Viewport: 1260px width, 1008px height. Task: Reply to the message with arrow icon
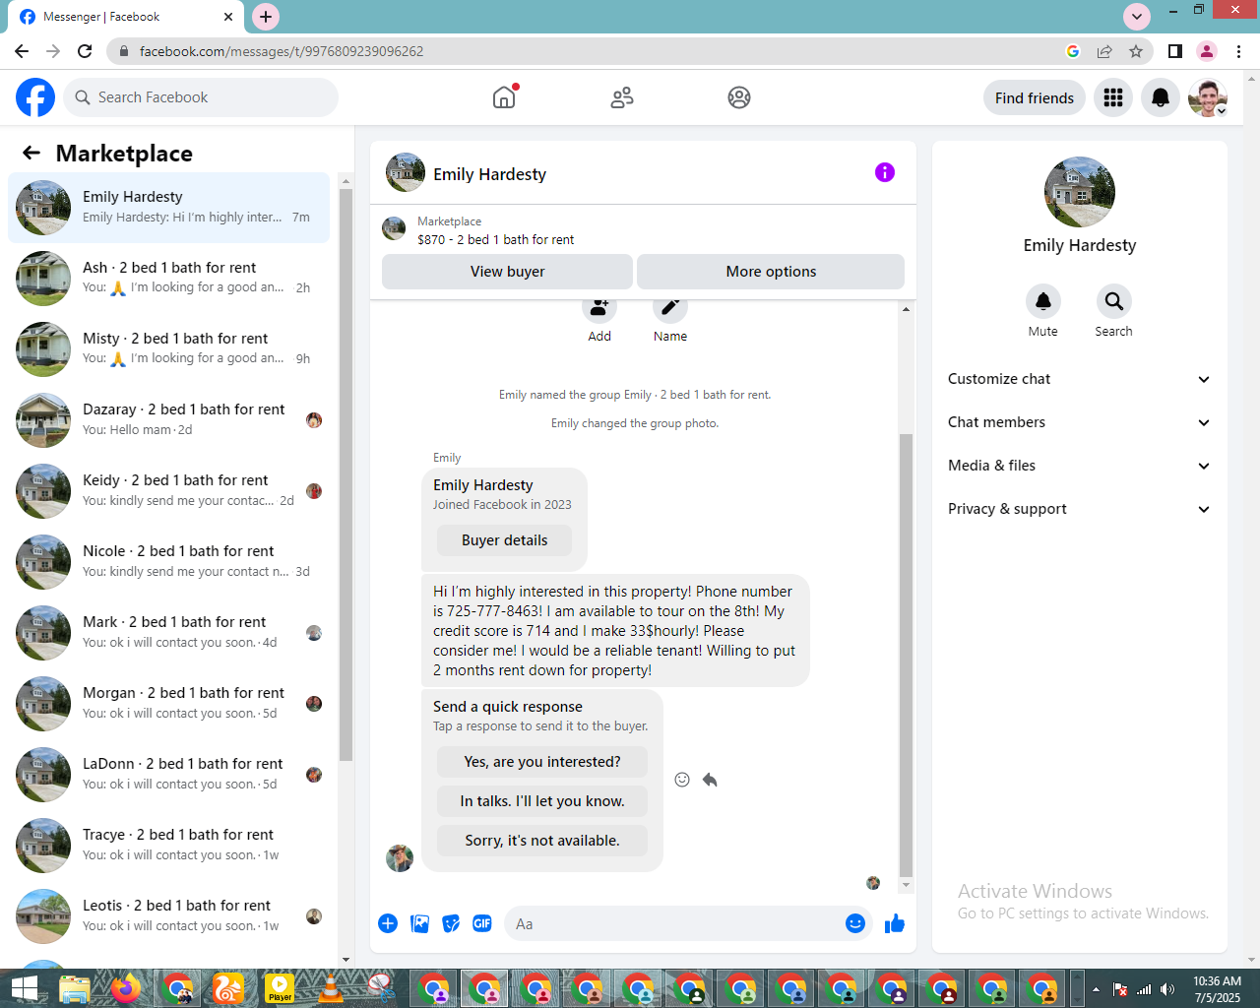[x=710, y=780]
